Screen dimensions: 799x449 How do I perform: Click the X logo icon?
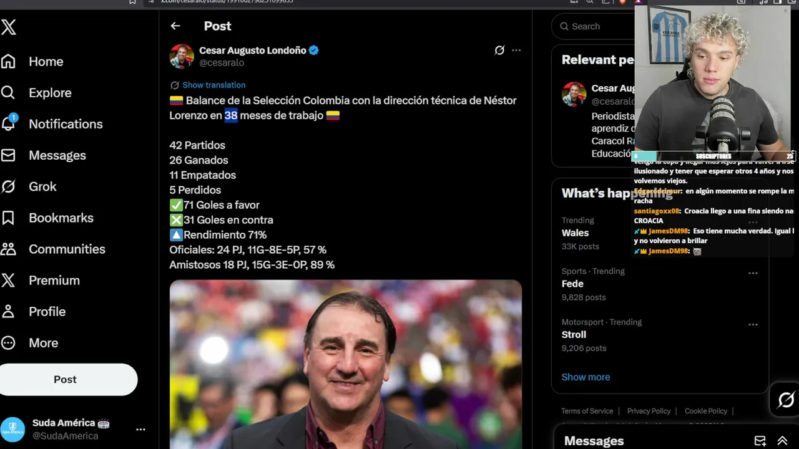9,27
